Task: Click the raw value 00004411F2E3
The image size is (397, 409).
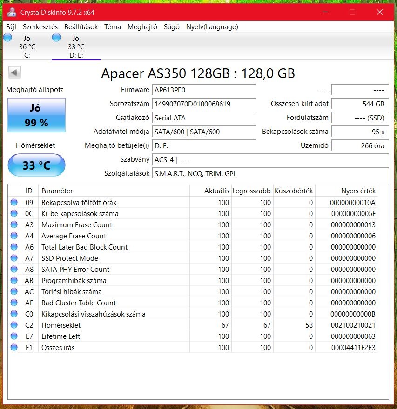Action: (353, 348)
